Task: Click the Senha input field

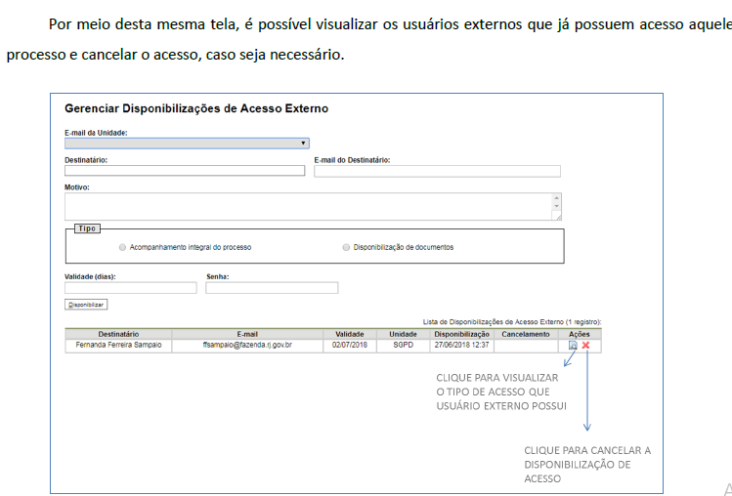Action: 272,288
